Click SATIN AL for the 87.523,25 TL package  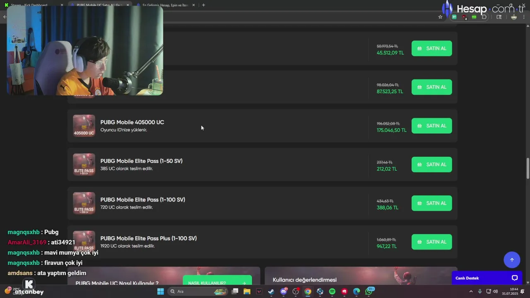pyautogui.click(x=431, y=87)
